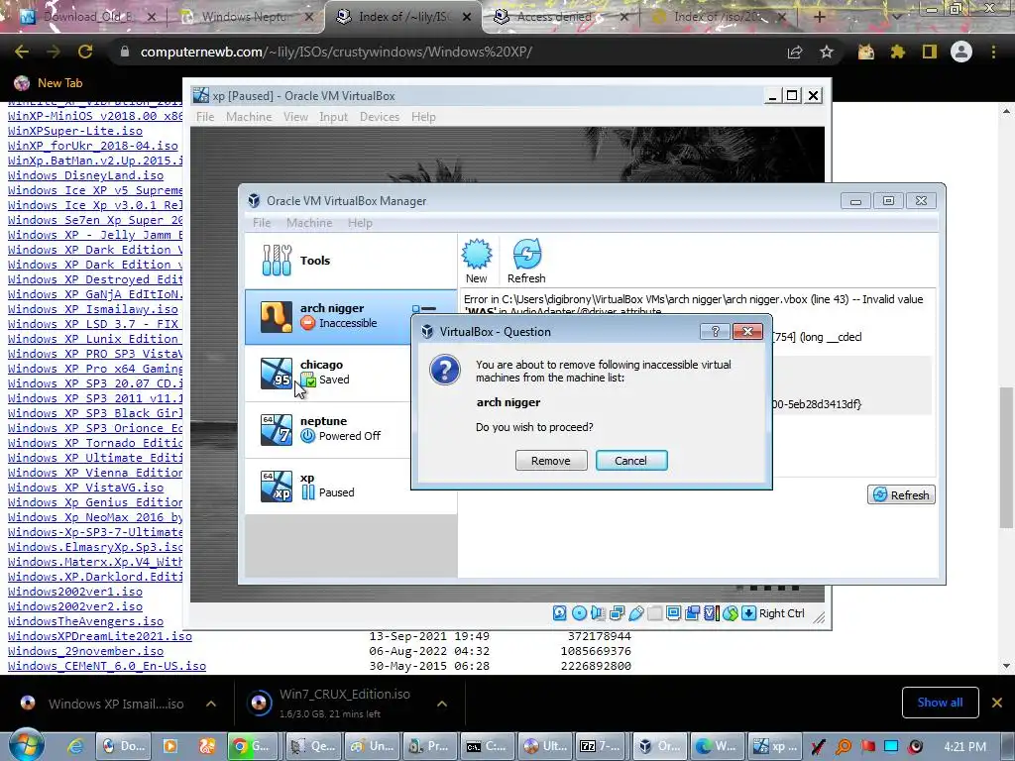
Task: Reload the current Chrome page
Action: [x=85, y=52]
